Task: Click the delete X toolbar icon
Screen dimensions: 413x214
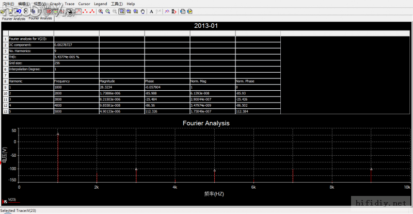Action: (x=25, y=11)
